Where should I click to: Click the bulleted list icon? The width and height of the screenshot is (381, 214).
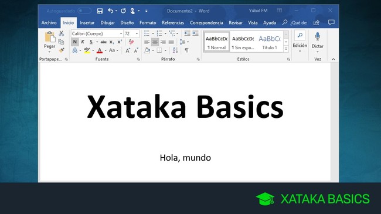147,33
